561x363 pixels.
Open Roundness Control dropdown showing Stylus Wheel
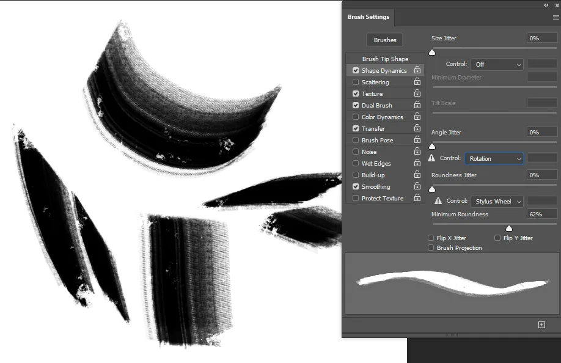(x=497, y=201)
